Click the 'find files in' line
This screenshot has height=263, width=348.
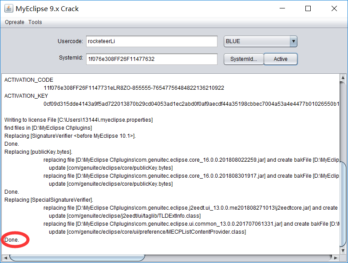(x=48, y=128)
